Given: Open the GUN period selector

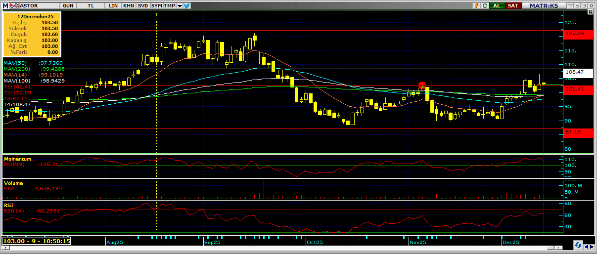Looking at the screenshot, I should (x=68, y=5).
